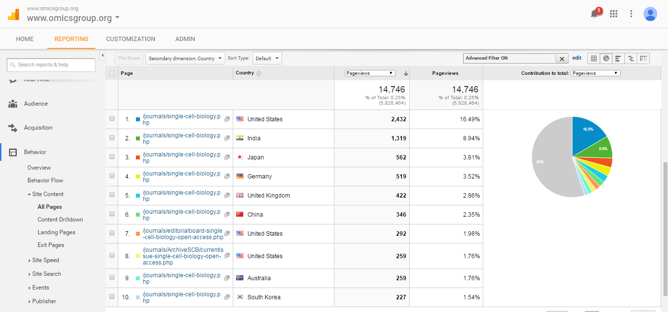Open China row page in new window
This screenshot has width=668, height=312.
(227, 215)
